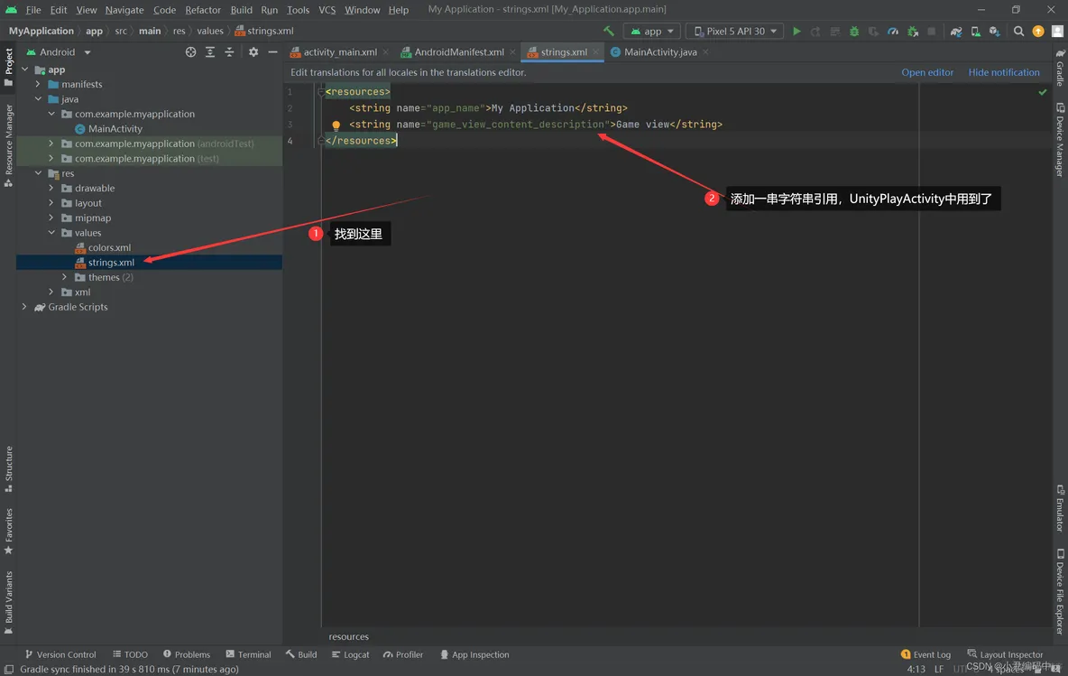Image resolution: width=1068 pixels, height=676 pixels.
Task: Click the orange update notification icon
Action: coord(1038,31)
